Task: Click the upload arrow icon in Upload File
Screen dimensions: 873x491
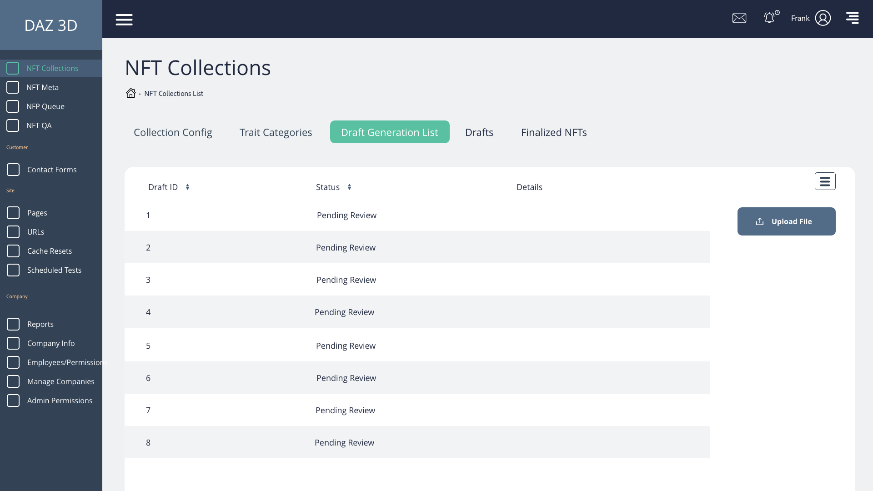Action: [x=760, y=221]
